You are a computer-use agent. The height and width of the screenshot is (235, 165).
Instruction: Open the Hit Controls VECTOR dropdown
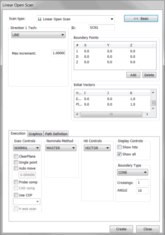coord(97,148)
